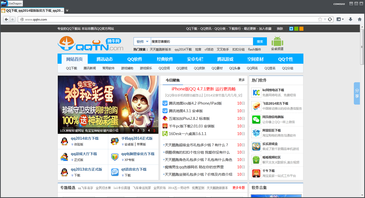Choose the green skin color swatch
The image size is (365, 198).
296,29
